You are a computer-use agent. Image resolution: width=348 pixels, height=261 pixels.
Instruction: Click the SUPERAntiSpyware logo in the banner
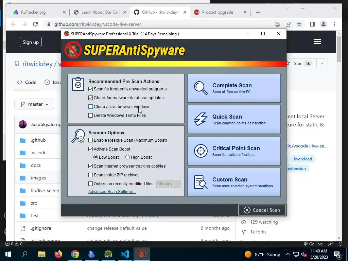[x=125, y=50]
